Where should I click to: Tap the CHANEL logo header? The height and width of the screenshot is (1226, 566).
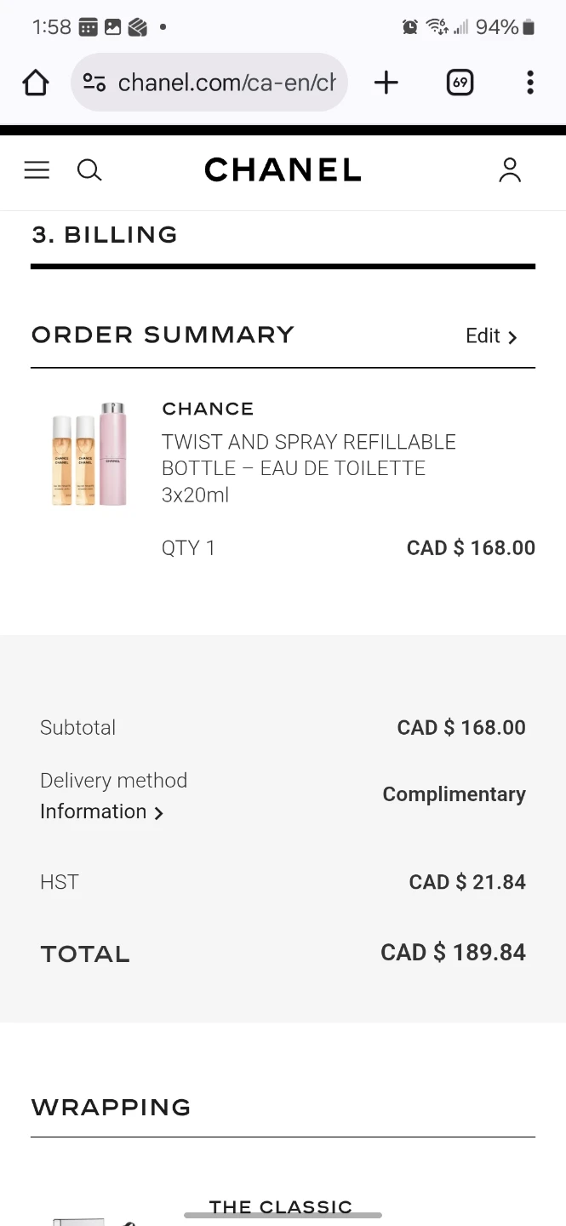tap(283, 170)
